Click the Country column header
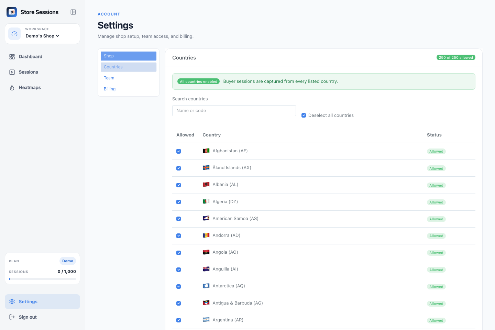 pos(212,135)
